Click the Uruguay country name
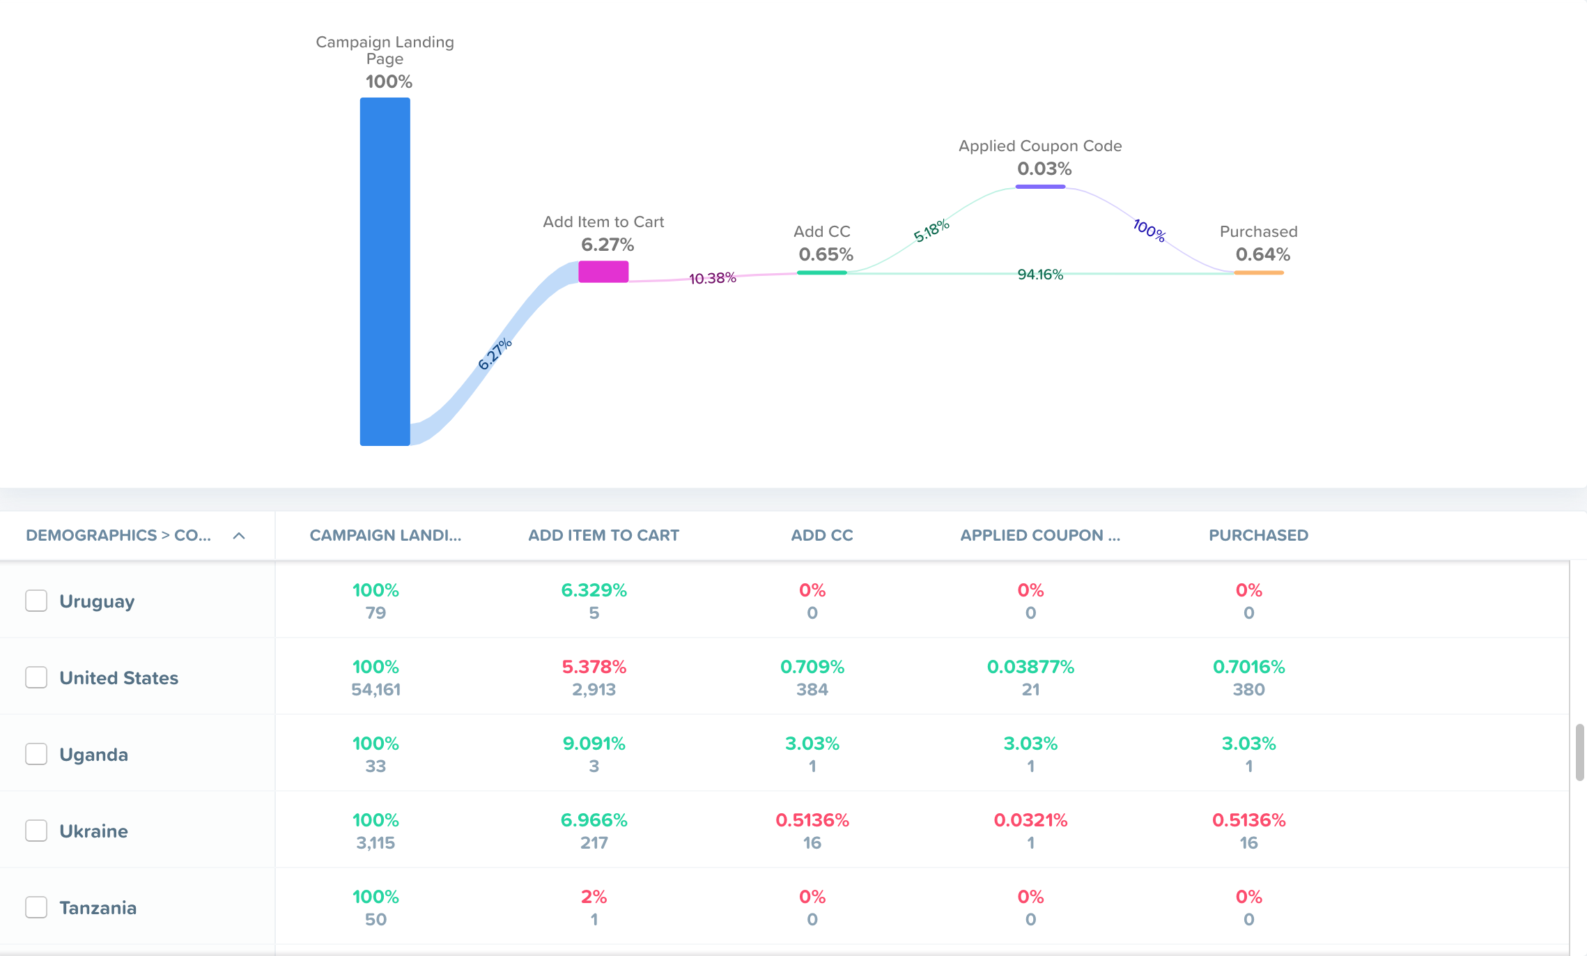The width and height of the screenshot is (1587, 956). click(97, 601)
